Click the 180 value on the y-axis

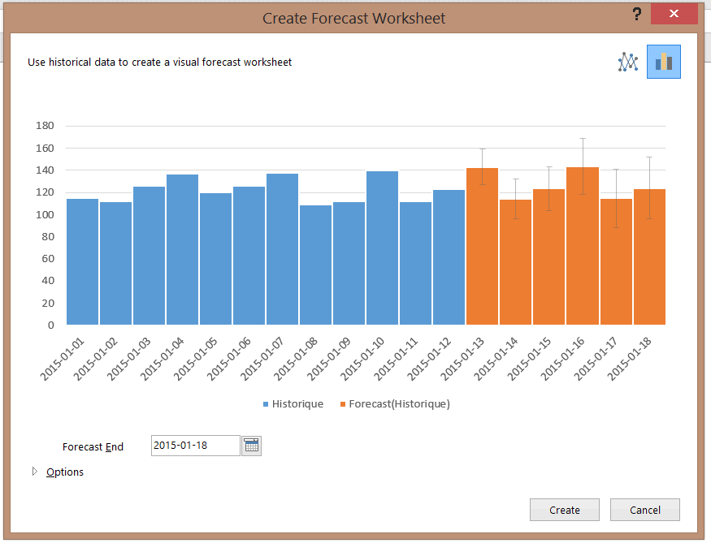[45, 126]
